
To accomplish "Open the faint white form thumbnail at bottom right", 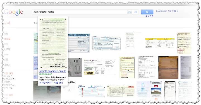I will [185, 91].
